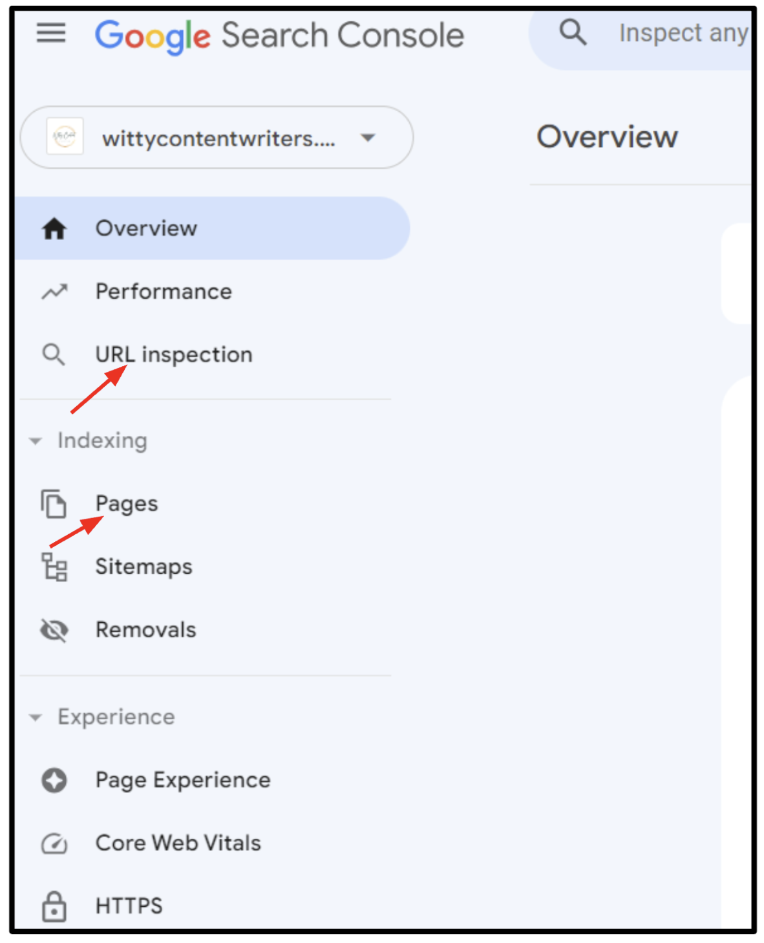This screenshot has height=943, width=764.
Task: Open the HTTPS report
Action: [x=129, y=905]
